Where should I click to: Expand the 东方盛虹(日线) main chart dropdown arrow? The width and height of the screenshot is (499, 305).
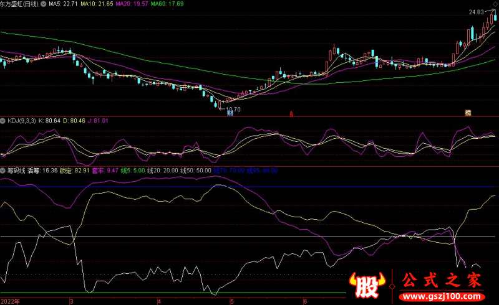click(x=43, y=4)
